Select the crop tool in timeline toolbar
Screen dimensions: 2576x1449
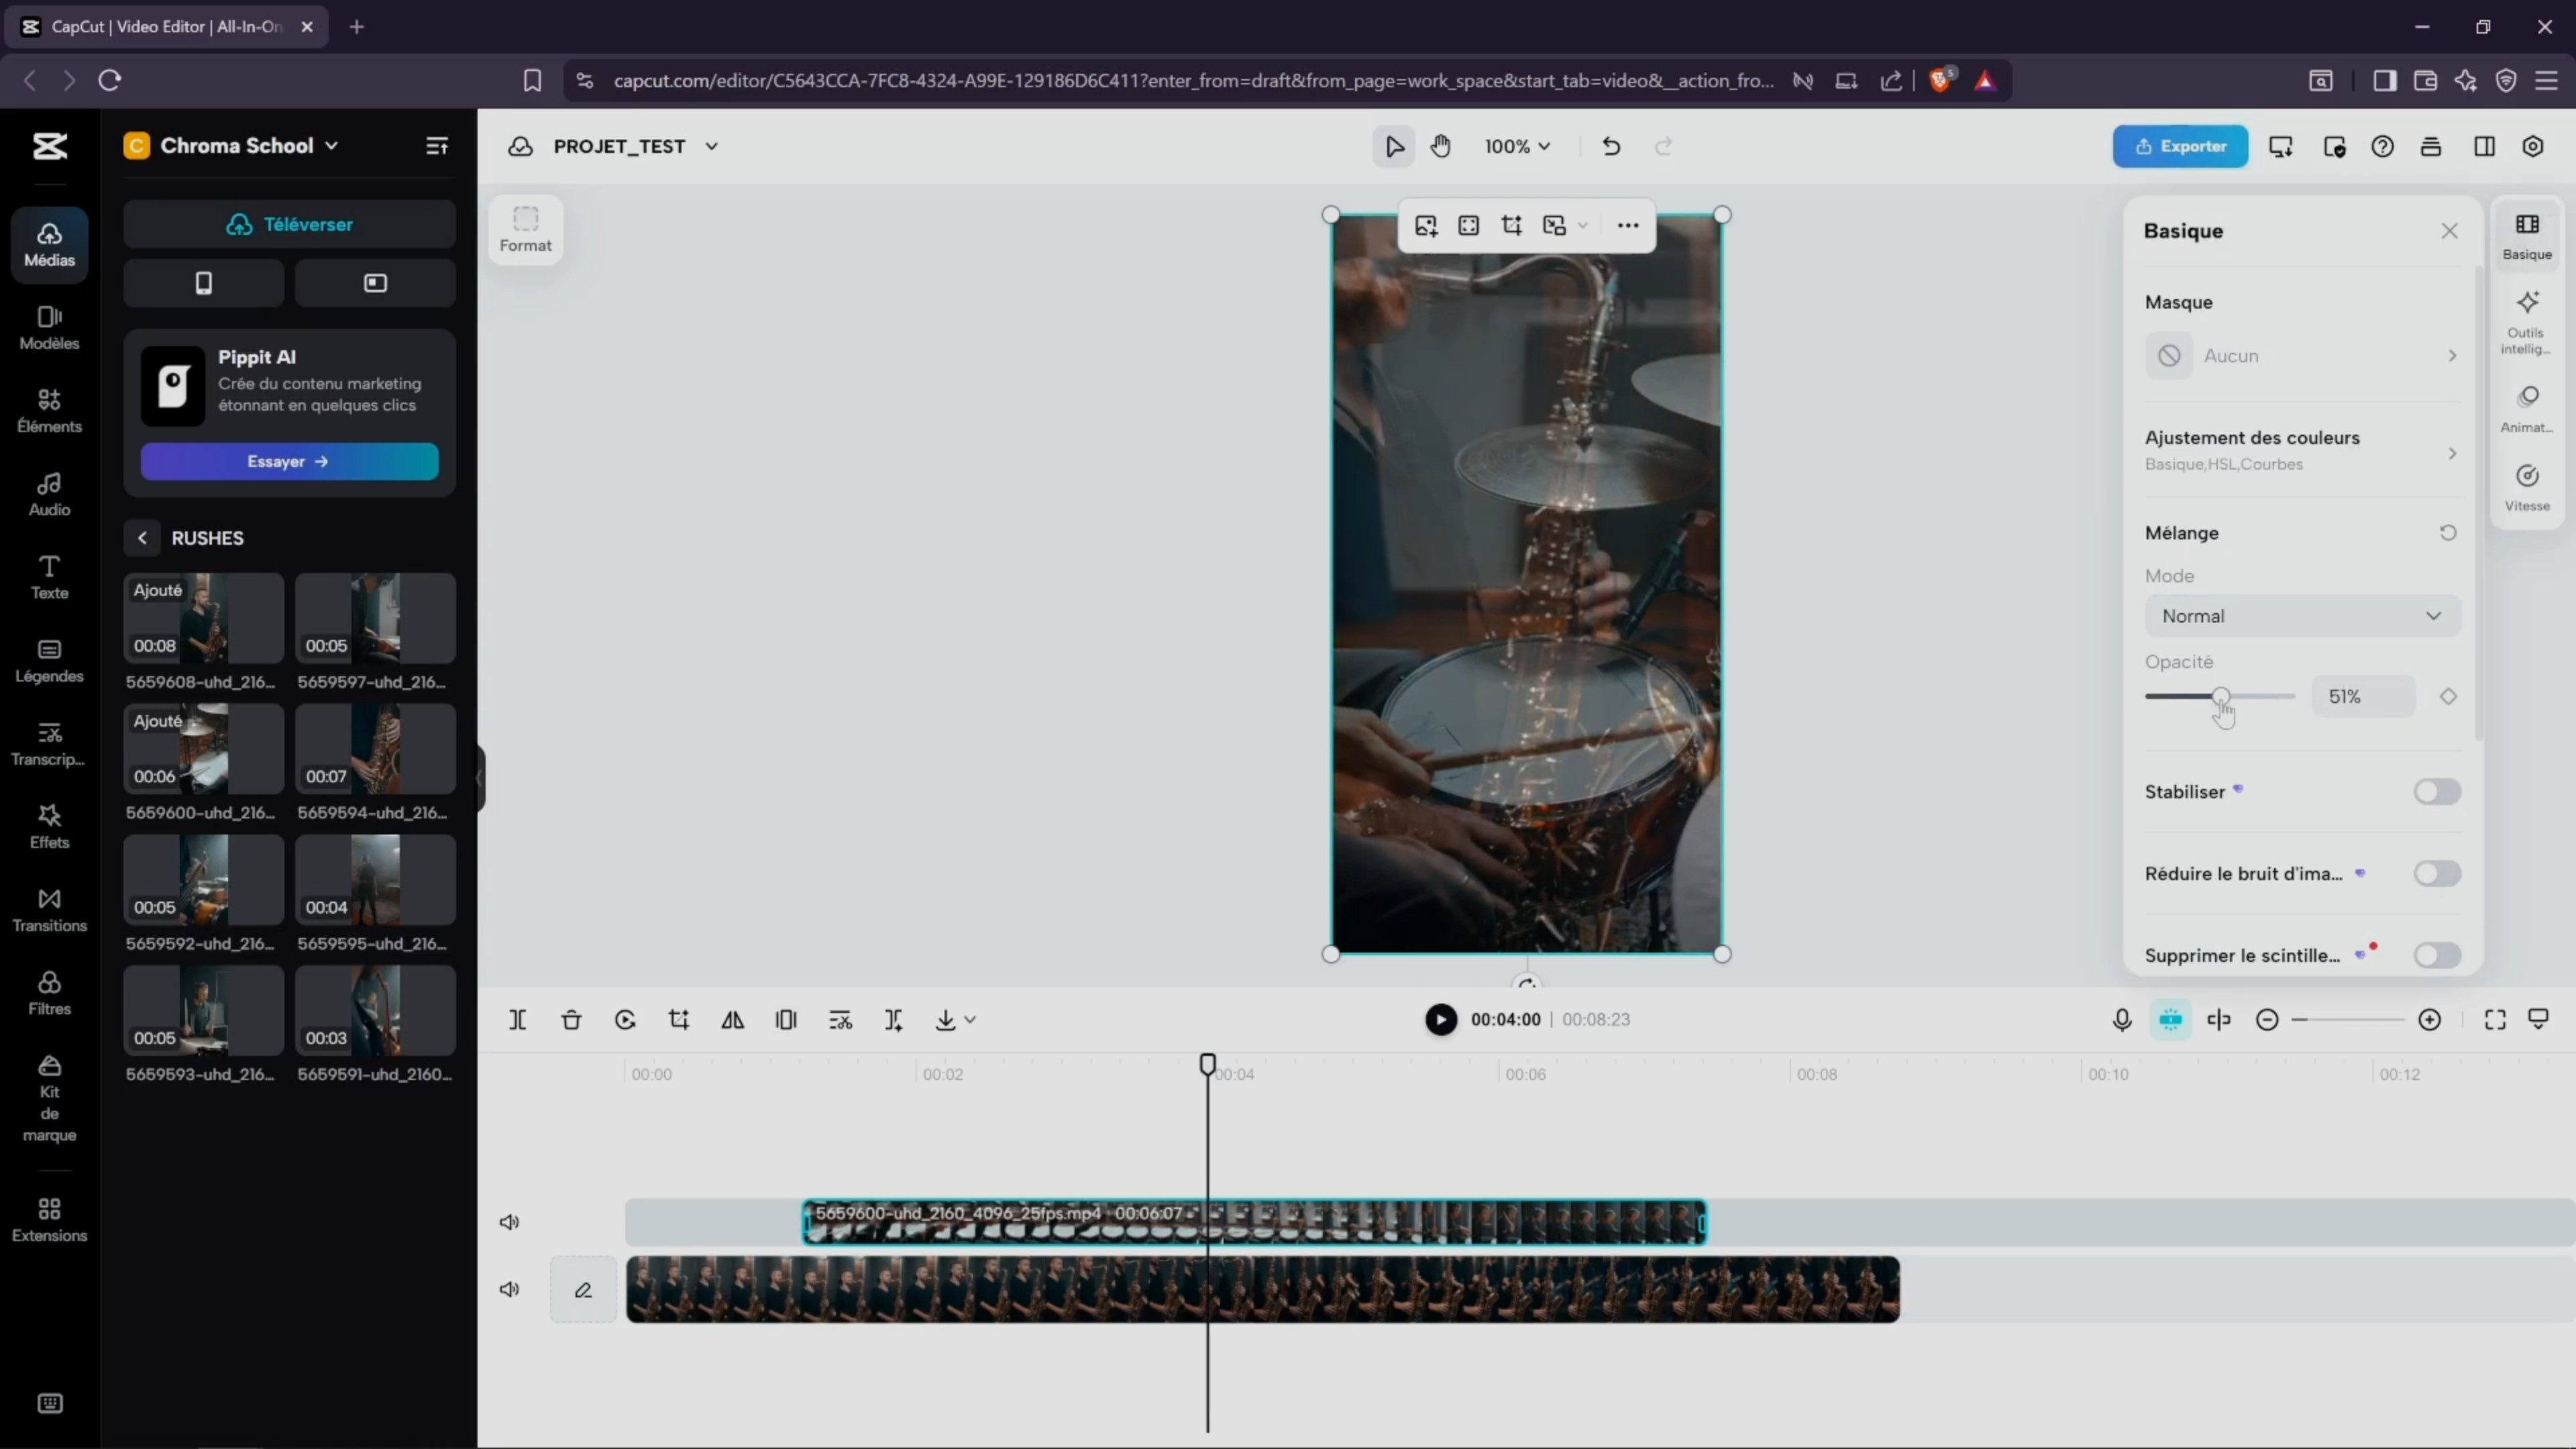(679, 1019)
